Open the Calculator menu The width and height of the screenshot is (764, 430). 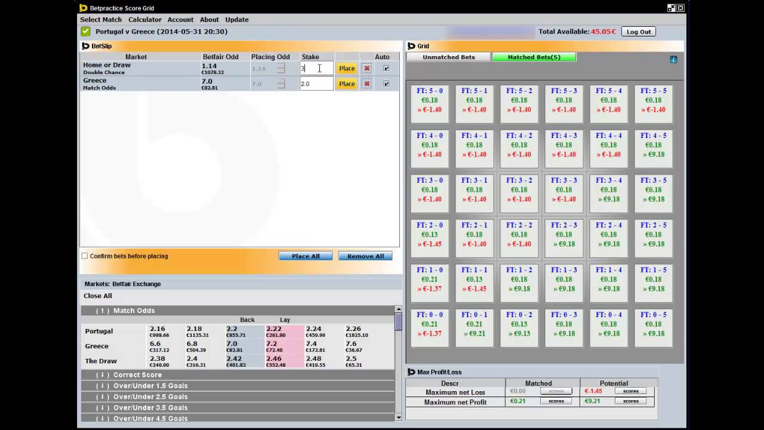pyautogui.click(x=145, y=20)
